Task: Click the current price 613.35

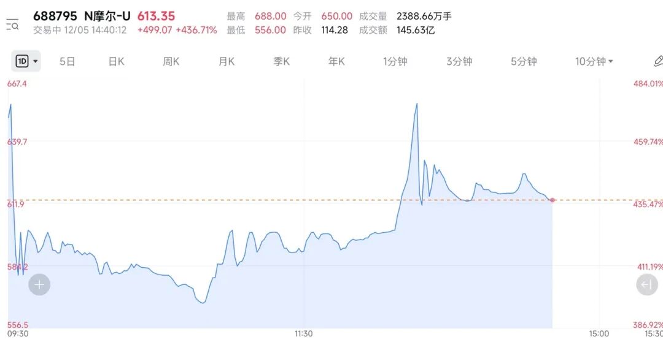Action: click(156, 17)
